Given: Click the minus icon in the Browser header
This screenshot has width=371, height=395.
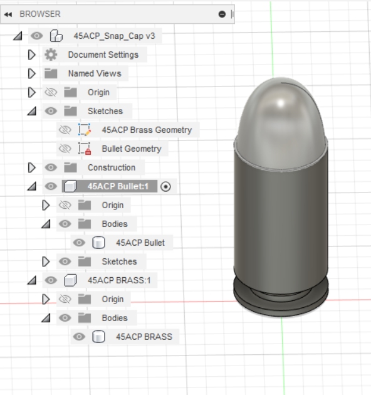Looking at the screenshot, I should click(222, 14).
